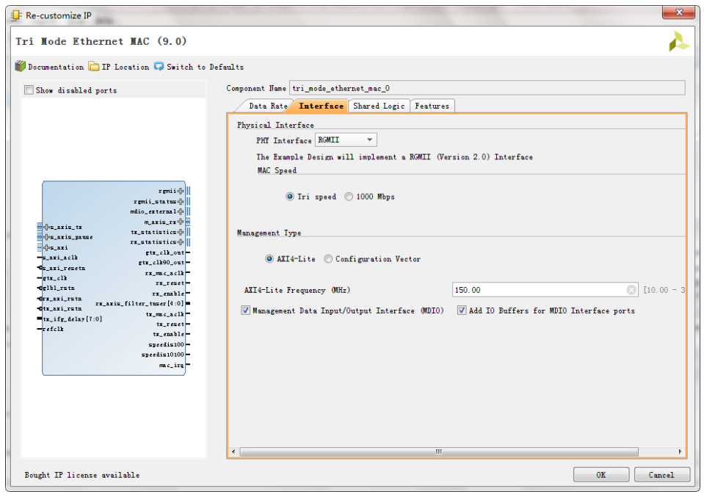Click the IP Location link text
Screen dimensions: 704x494
point(126,67)
